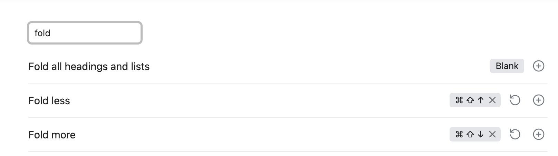
Task: Click the Blank hotkey badge
Action: pyautogui.click(x=507, y=66)
